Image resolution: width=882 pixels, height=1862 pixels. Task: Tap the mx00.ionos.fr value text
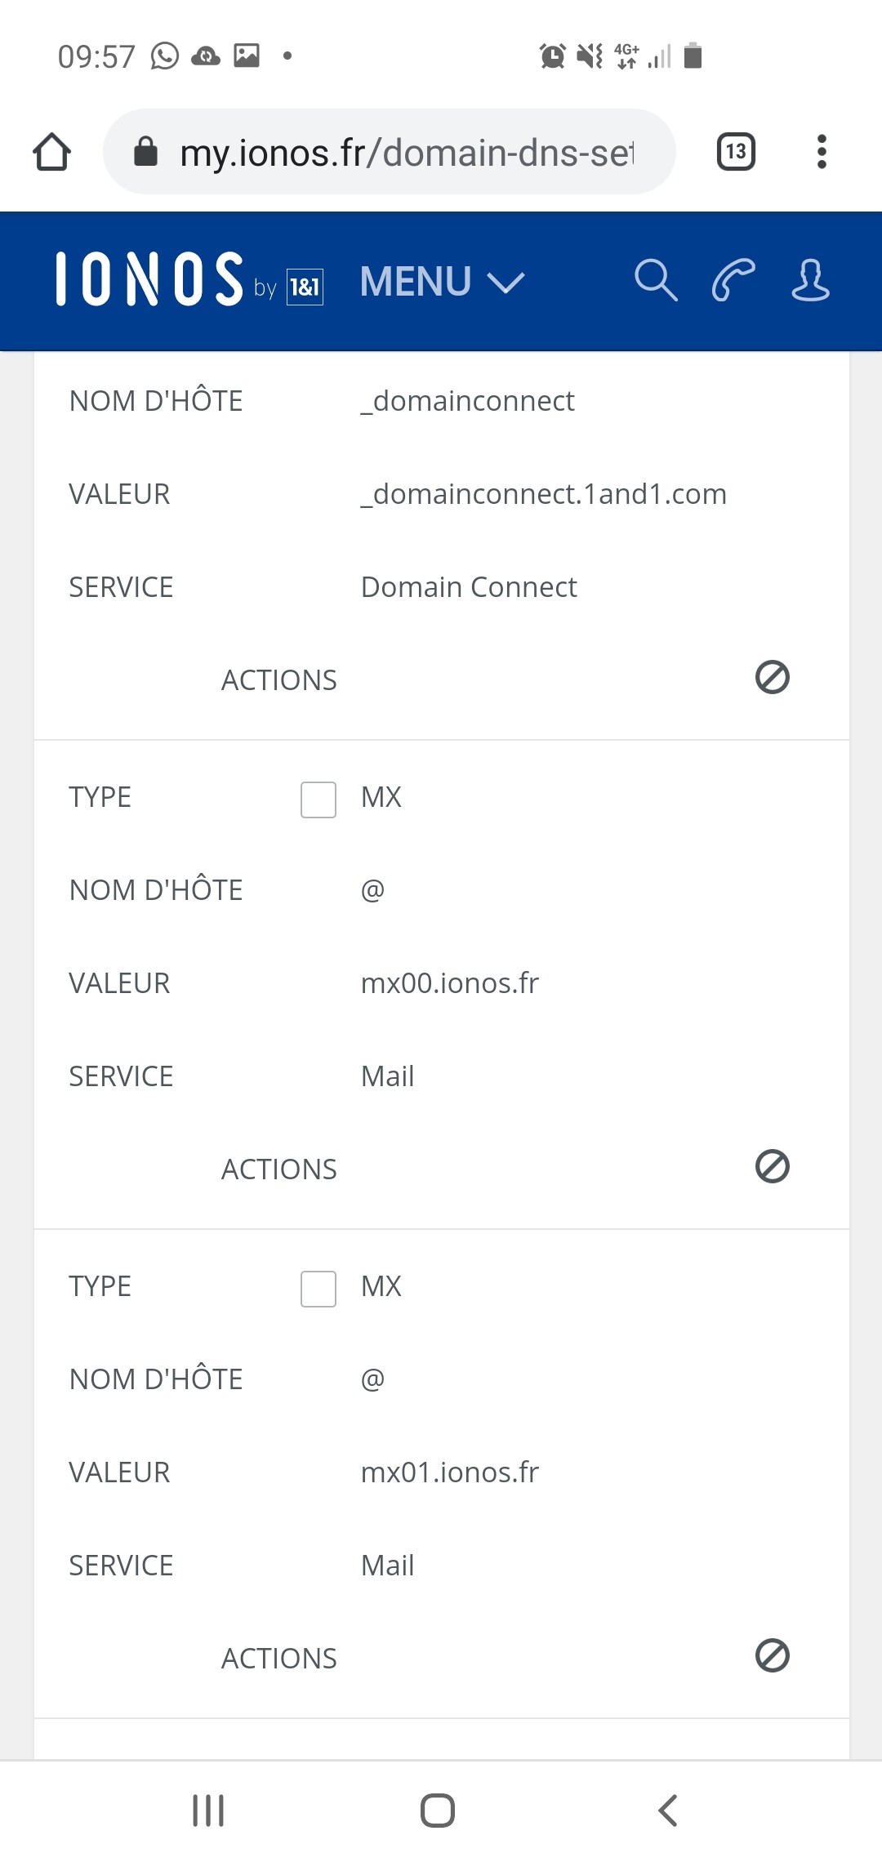coord(450,983)
